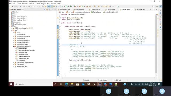Click the Eclipse taskbar icon
This screenshot has height=96, width=171.
coord(100,84)
